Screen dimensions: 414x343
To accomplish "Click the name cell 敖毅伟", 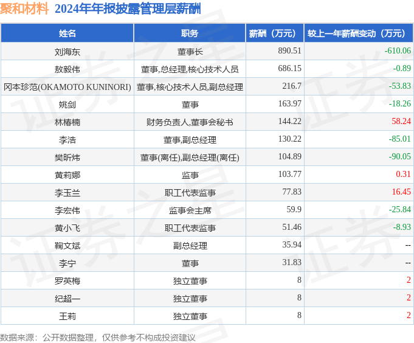I will (x=67, y=69).
